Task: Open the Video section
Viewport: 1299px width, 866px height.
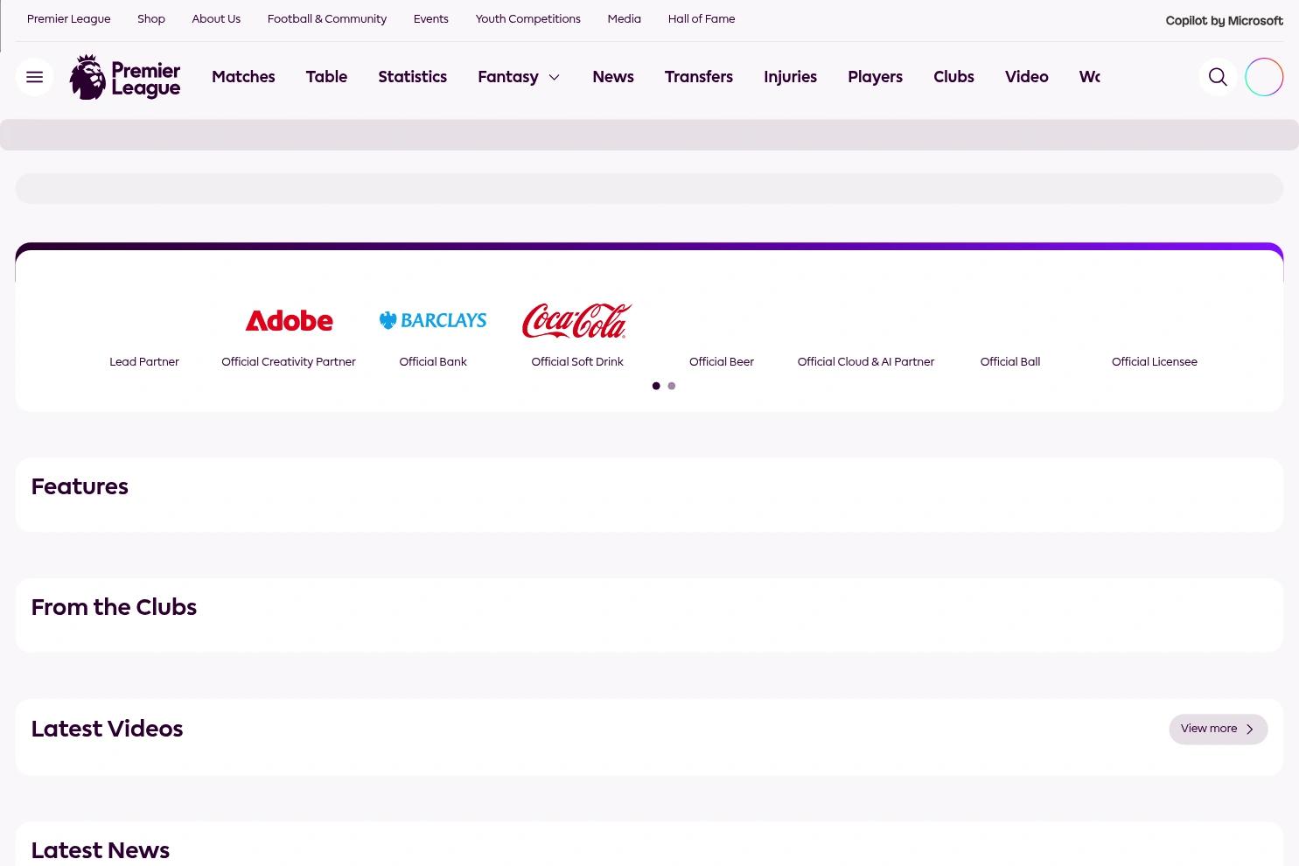Action: 1027,77
